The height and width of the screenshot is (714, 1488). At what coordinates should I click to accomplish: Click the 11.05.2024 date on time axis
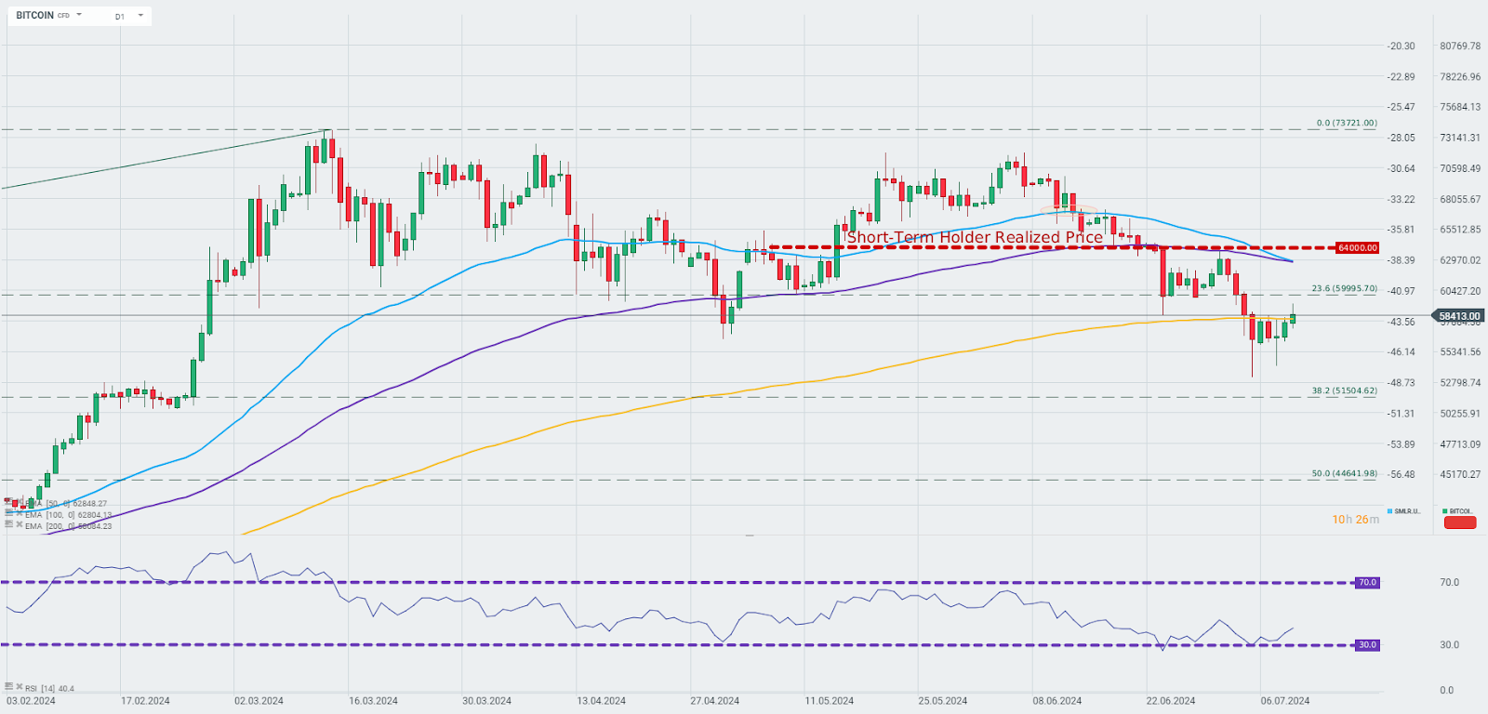coord(829,701)
